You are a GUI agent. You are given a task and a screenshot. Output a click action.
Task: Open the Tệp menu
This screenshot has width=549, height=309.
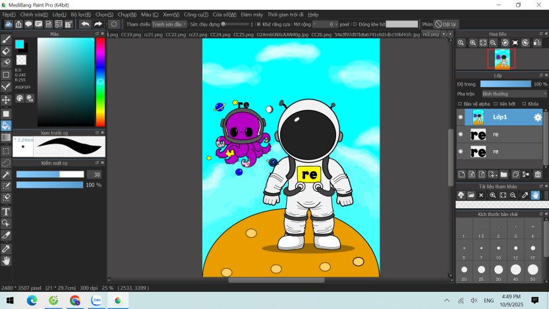[9, 14]
